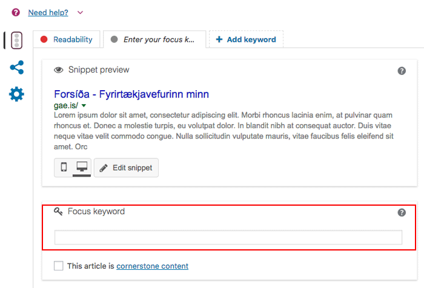Click the key icon beside Focus keyword

click(59, 212)
